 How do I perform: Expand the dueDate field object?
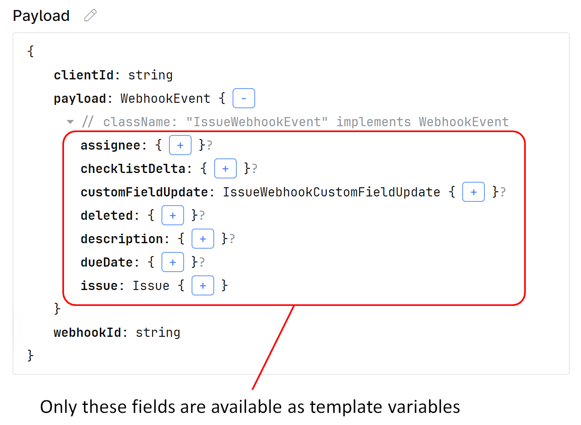(x=173, y=262)
